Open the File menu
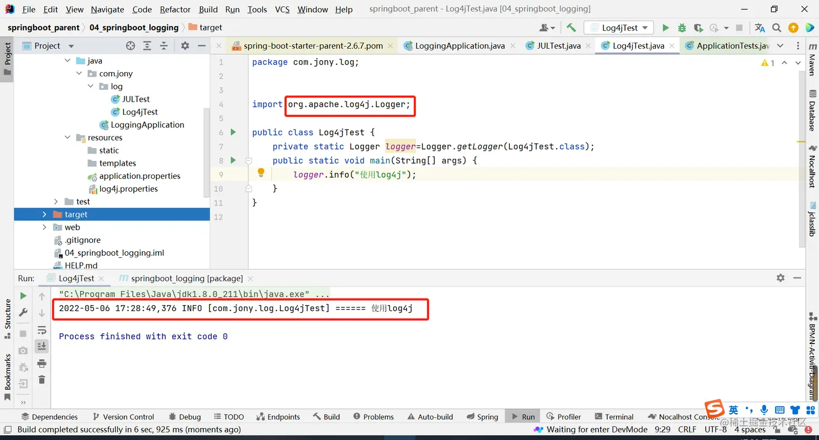The image size is (819, 440). tap(29, 9)
